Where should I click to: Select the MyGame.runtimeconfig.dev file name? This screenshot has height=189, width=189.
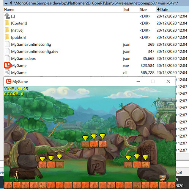tap(35, 51)
